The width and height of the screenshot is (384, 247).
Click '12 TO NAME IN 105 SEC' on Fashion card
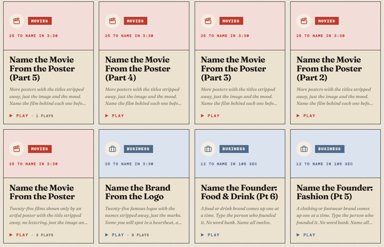click(x=324, y=164)
